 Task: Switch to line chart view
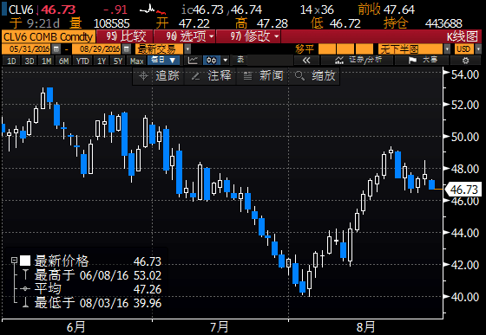[193, 61]
